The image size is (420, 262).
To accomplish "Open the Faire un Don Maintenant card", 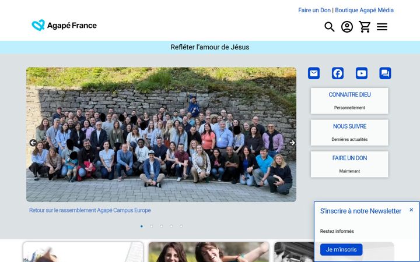I will tap(349, 164).
